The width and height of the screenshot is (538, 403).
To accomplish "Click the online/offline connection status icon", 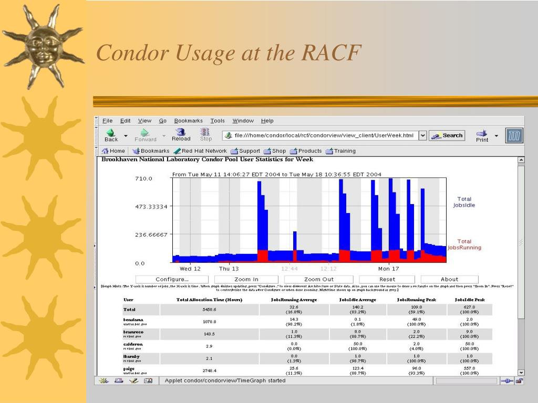I will [x=507, y=381].
